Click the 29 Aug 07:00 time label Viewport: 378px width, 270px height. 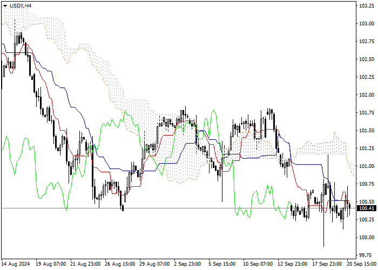pyautogui.click(x=155, y=264)
